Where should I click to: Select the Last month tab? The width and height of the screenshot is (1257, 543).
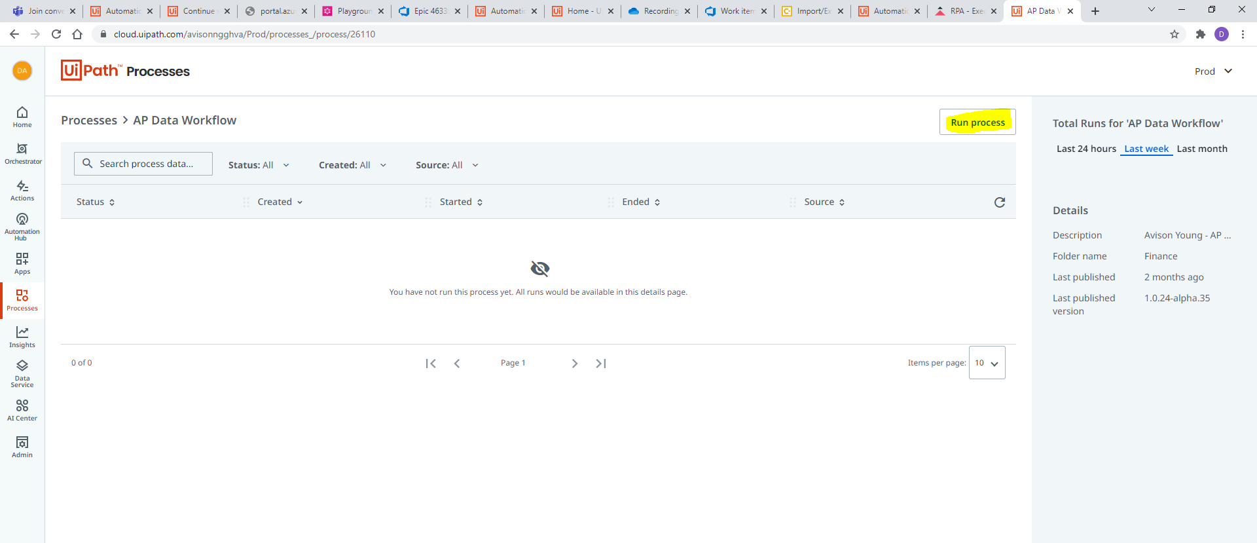pos(1202,149)
